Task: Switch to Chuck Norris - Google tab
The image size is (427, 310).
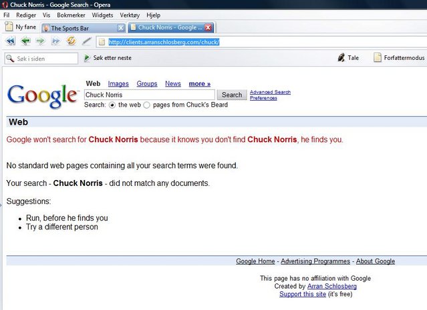Action: coord(171,27)
